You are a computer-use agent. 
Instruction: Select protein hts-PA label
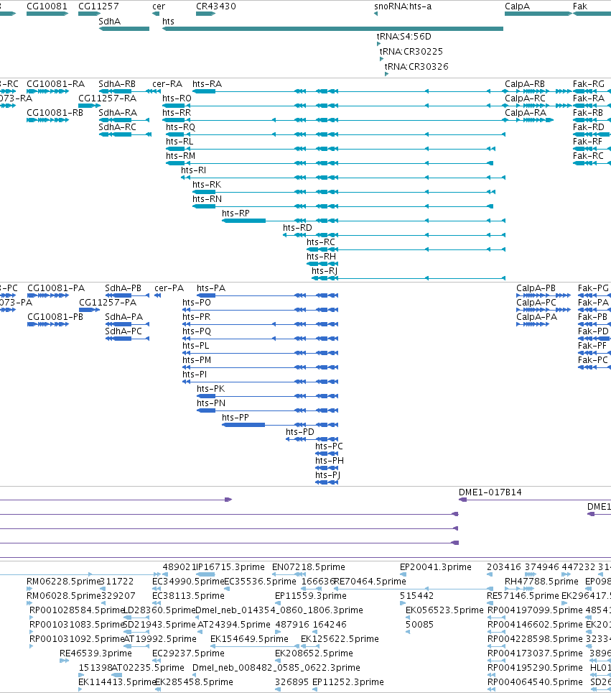[211, 288]
